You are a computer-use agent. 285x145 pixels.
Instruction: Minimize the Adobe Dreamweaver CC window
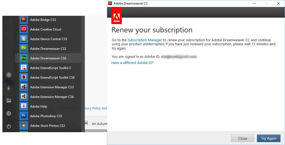254,3
